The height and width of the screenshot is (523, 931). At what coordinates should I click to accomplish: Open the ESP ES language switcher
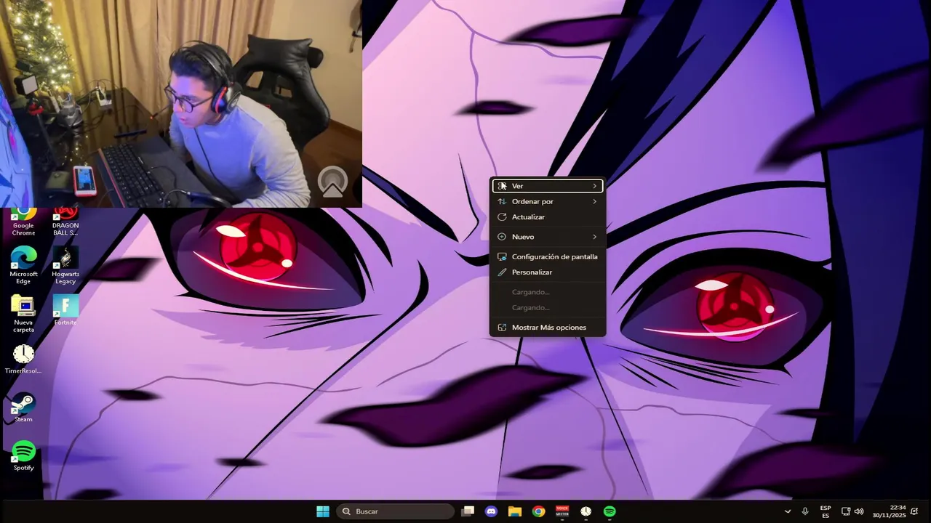[x=826, y=511]
